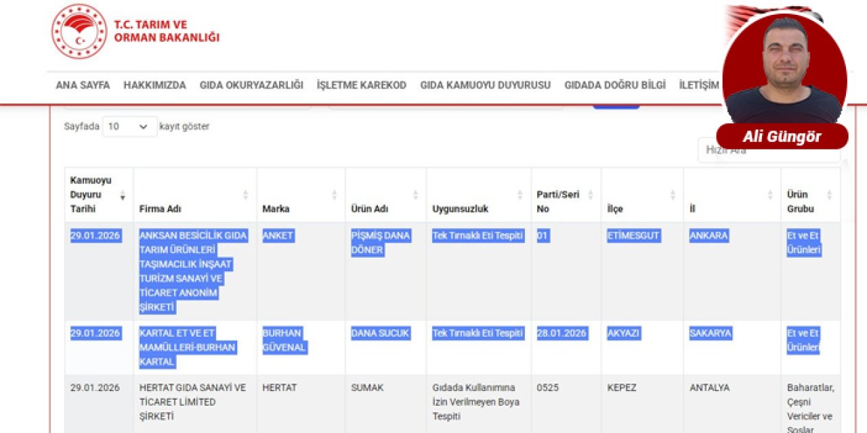867x433 pixels.
Task: Sort by Parti/Seri No column
Action: [x=590, y=195]
